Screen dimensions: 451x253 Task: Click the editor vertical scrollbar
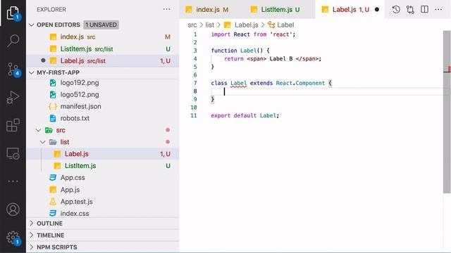[x=447, y=112]
